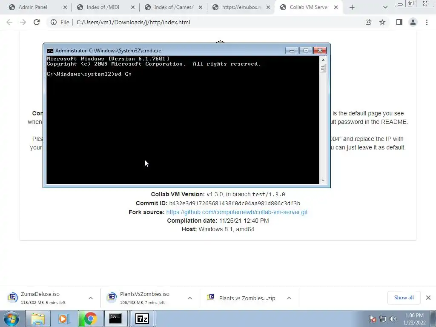Click the network tray icon
Viewport: 436px width, 327px height.
coord(383,319)
